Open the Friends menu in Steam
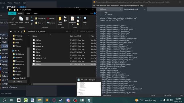184x103 pixels. click(x=17, y=3)
